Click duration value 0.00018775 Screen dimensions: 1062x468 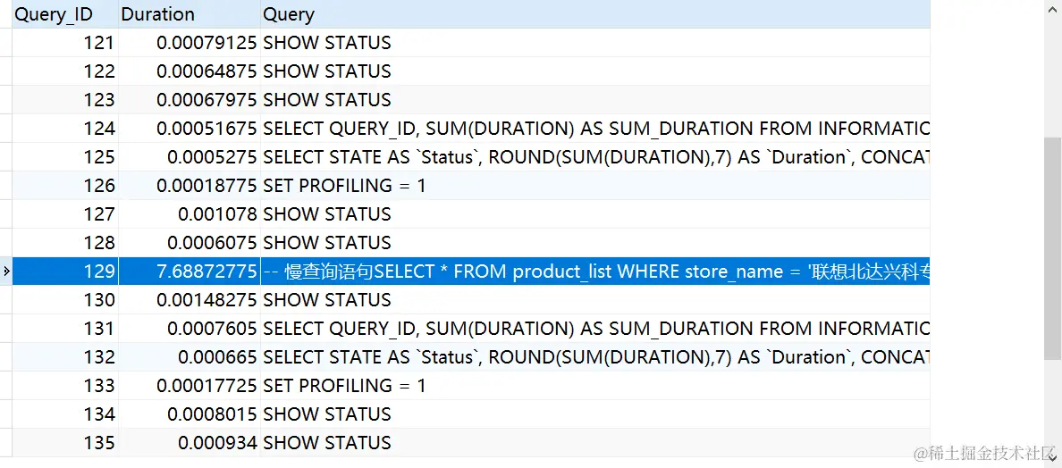pyautogui.click(x=206, y=185)
